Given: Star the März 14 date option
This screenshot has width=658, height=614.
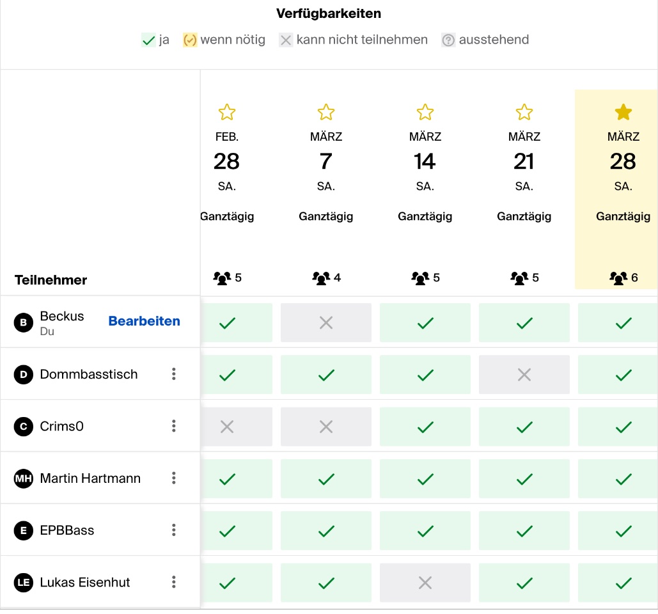Looking at the screenshot, I should click(425, 113).
